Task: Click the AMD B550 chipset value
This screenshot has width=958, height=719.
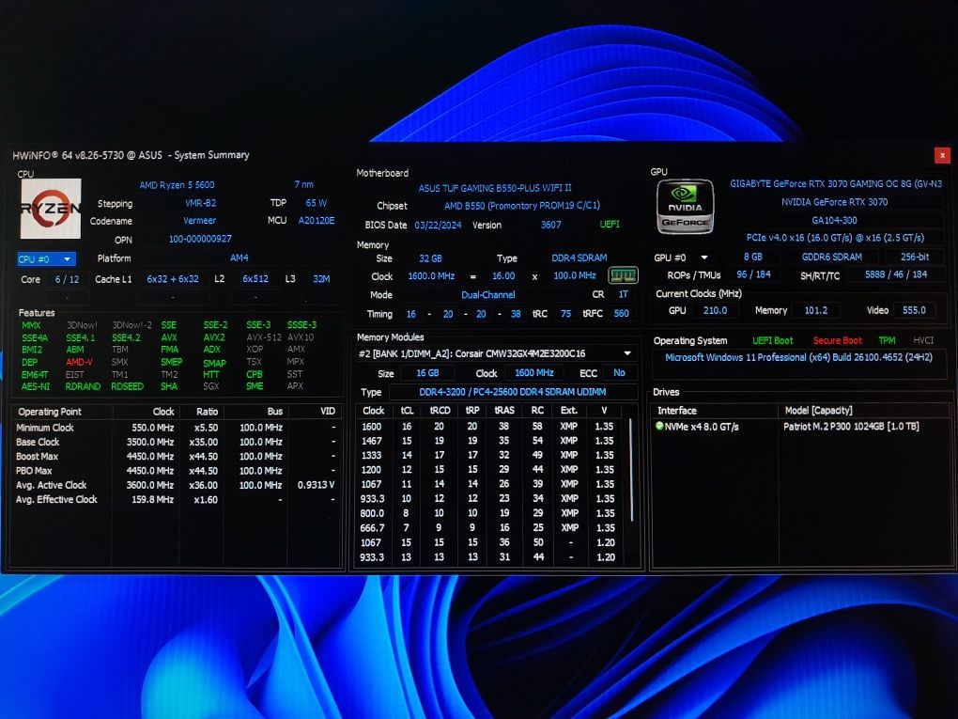Action: [x=522, y=206]
